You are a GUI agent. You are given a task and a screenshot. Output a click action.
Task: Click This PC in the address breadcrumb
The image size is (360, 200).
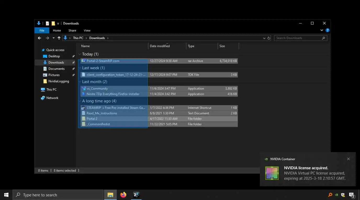click(x=78, y=38)
